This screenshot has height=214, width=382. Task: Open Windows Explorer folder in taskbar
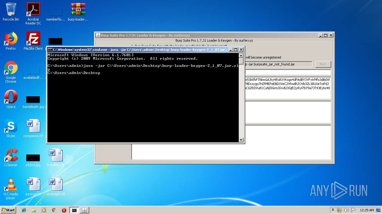[34, 210]
